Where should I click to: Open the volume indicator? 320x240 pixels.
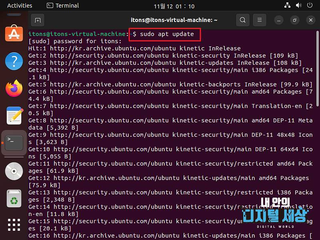point(298,5)
